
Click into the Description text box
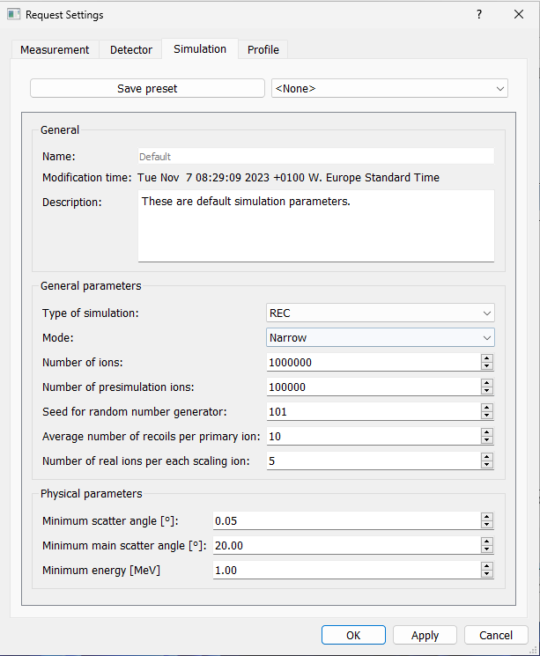(316, 226)
